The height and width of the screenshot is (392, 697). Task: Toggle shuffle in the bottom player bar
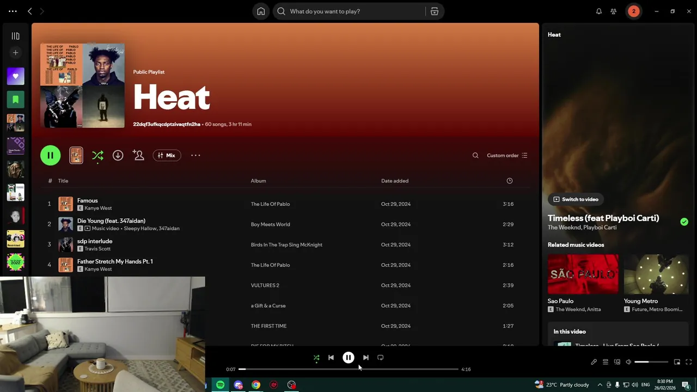pos(316,358)
